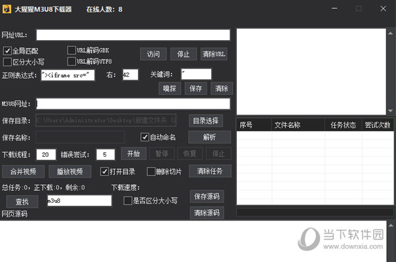
Task: Minimize the 大猩猩M3U8下载器 window
Action: [335, 9]
